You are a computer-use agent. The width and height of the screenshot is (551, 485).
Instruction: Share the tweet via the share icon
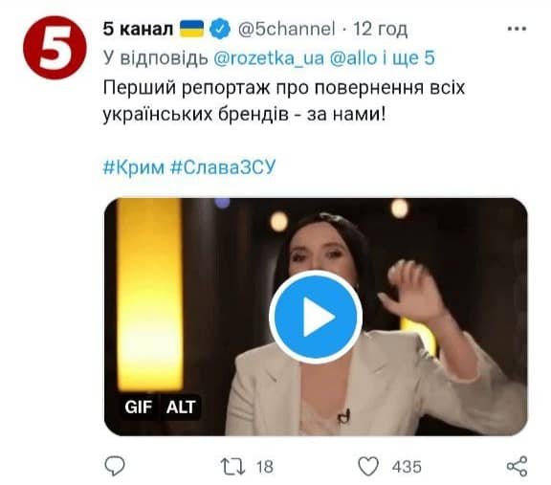tap(517, 467)
